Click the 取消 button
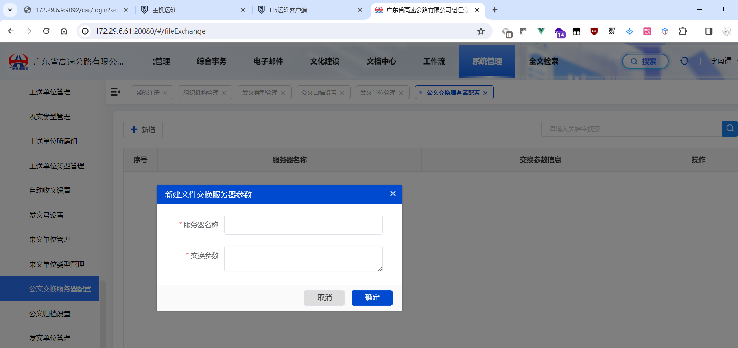 pos(324,298)
